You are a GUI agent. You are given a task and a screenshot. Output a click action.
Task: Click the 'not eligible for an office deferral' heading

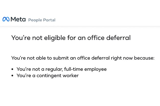pos(71,38)
